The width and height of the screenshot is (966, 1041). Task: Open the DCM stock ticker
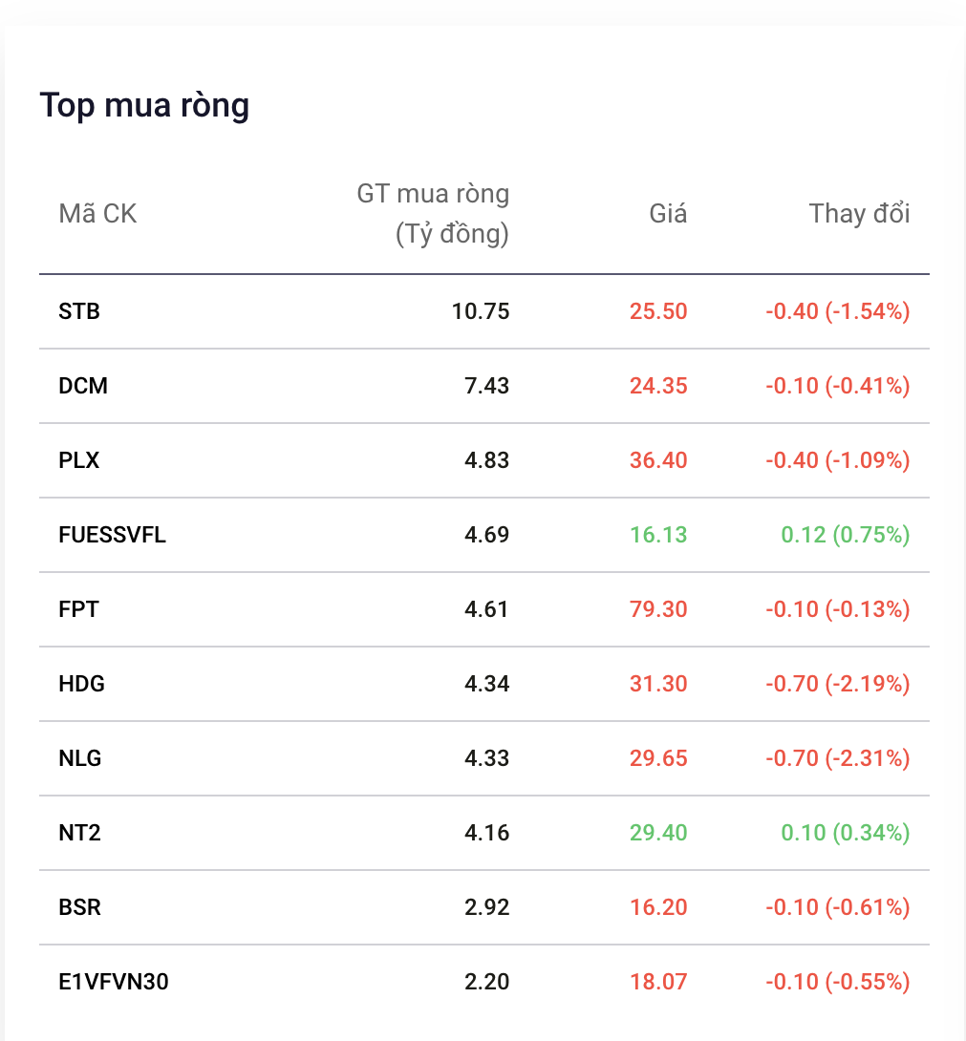click(83, 386)
